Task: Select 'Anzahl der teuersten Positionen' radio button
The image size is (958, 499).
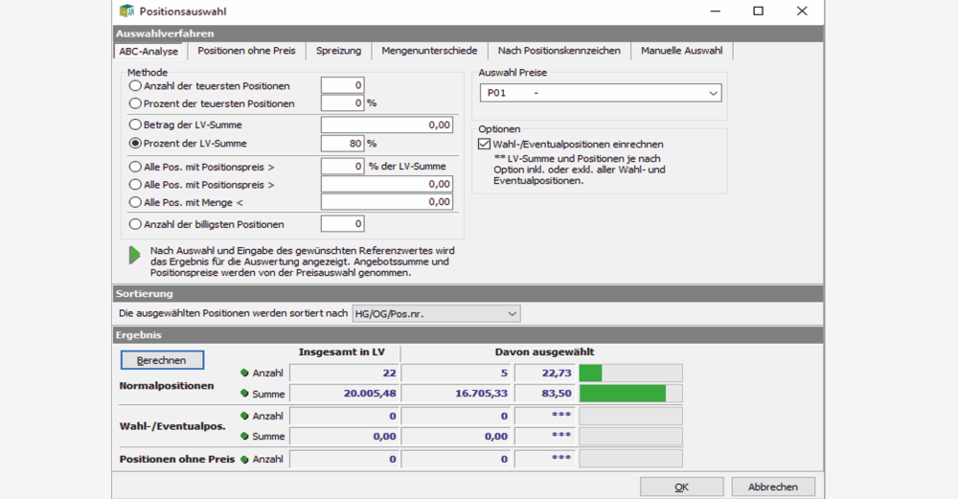Action: 135,86
